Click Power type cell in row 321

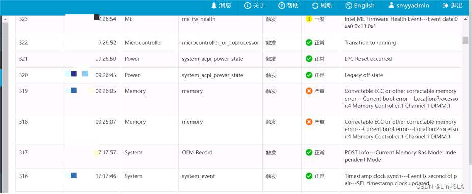pos(132,59)
